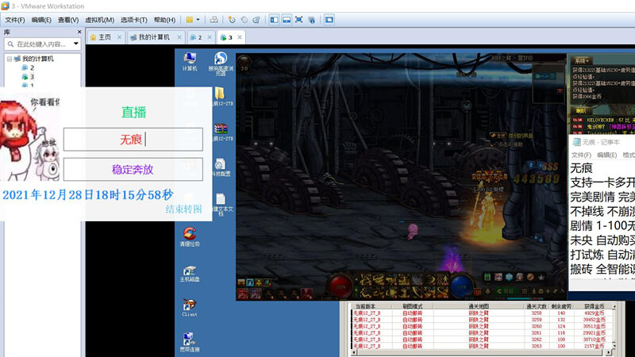This screenshot has width=635, height=357.
Task: Close the 主页 tab
Action: click(x=119, y=37)
